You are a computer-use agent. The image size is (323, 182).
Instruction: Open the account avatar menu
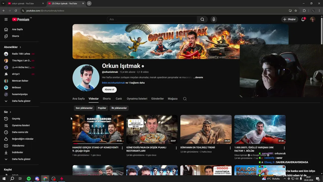[x=313, y=19]
